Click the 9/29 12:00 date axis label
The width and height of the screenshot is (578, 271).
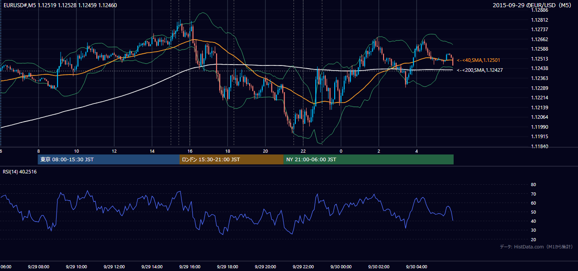tap(114, 267)
